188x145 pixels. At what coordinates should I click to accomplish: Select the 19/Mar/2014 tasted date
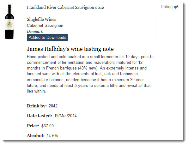[65, 116]
